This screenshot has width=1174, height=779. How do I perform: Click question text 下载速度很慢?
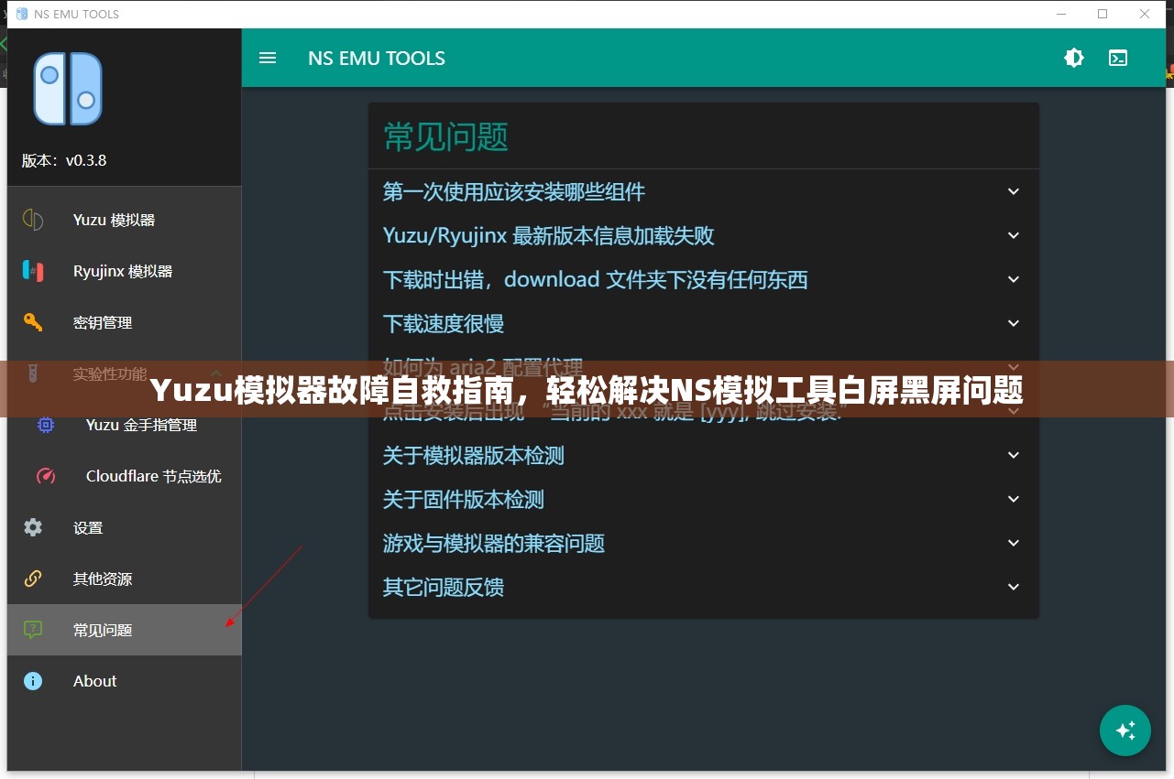click(x=444, y=323)
